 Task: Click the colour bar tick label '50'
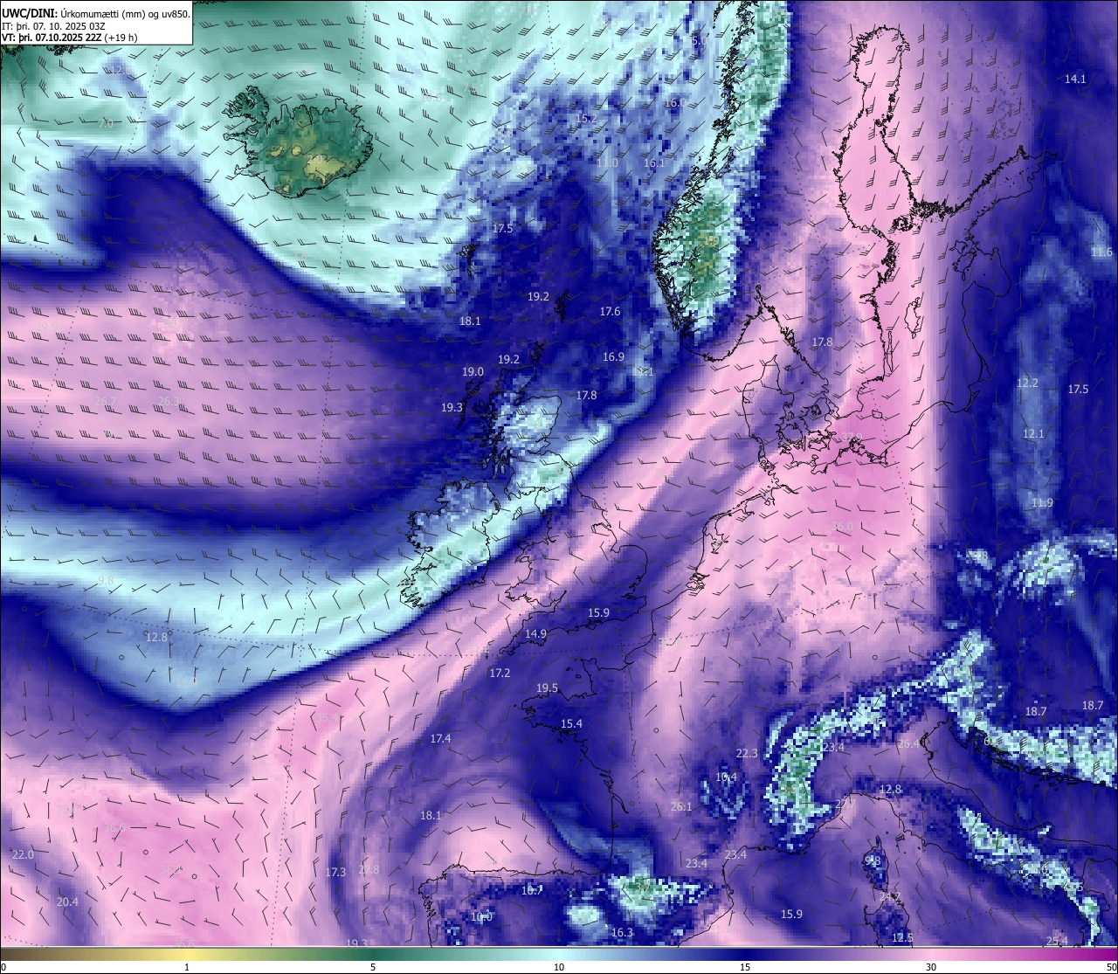click(1112, 967)
